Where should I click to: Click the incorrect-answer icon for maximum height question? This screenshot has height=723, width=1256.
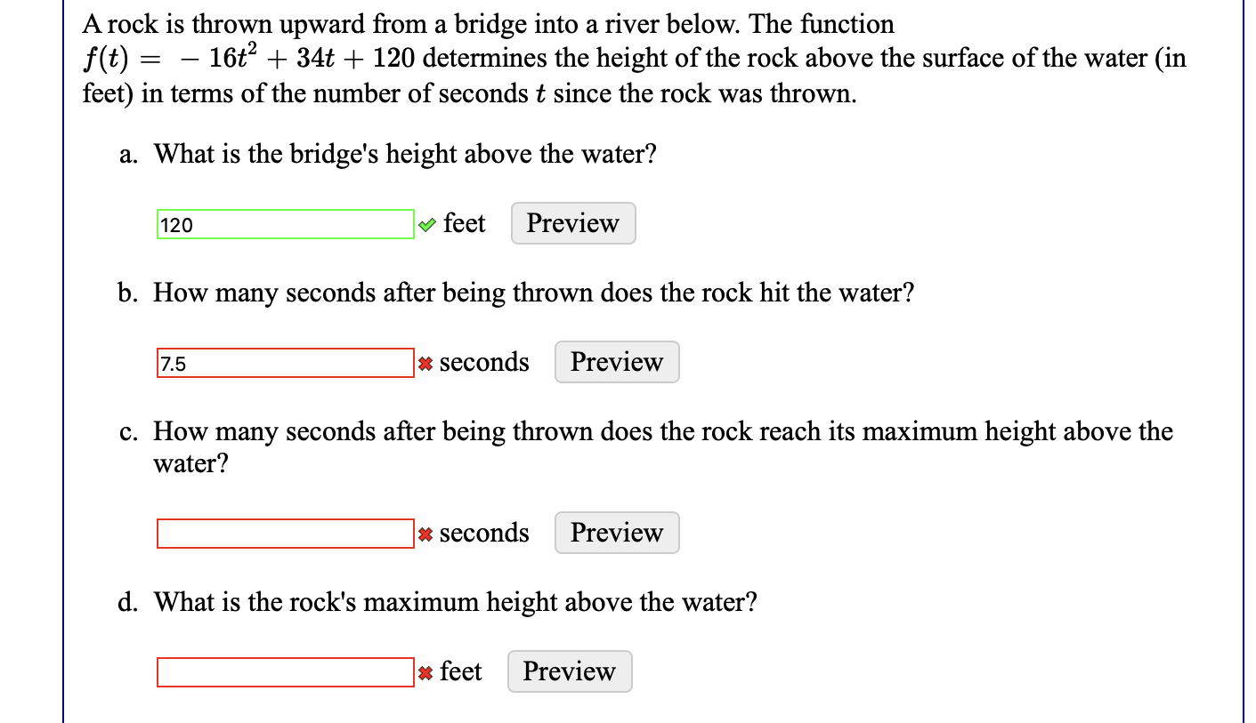425,671
